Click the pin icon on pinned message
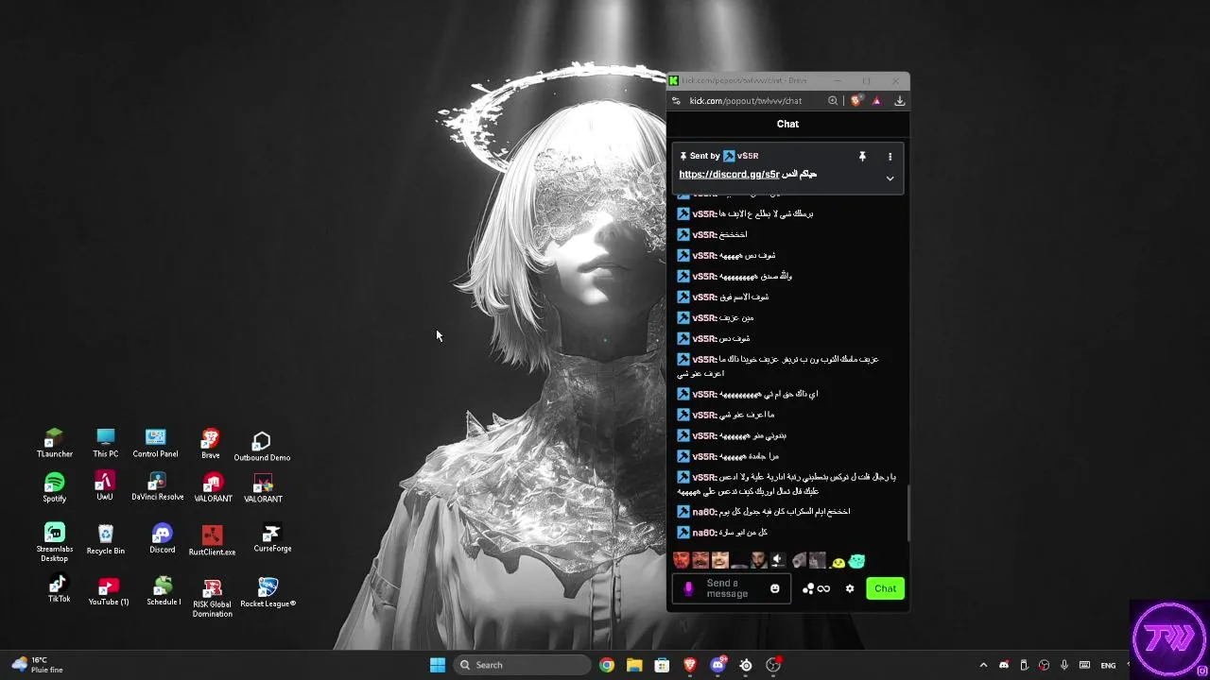Screen dimensions: 1210x680 click(x=862, y=156)
